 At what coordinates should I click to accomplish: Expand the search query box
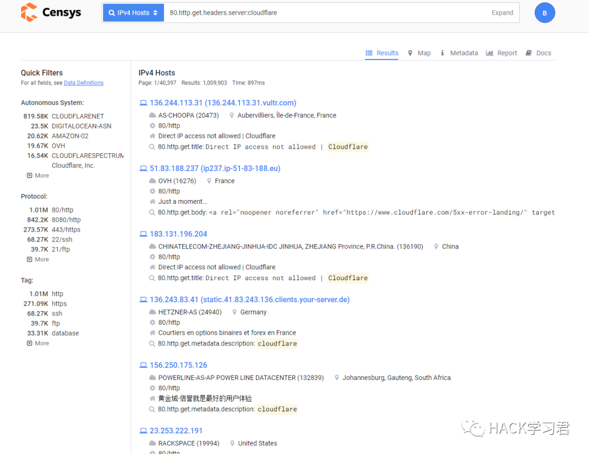[x=502, y=13]
